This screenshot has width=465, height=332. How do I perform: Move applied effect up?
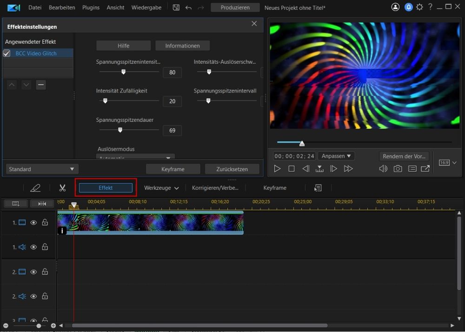coord(12,85)
